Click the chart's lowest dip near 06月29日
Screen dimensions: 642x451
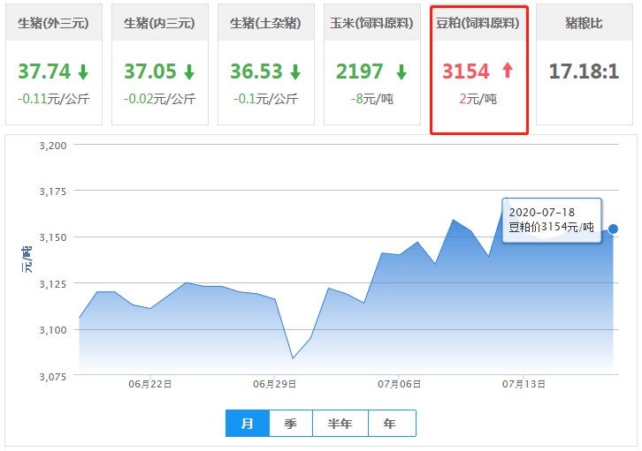click(293, 357)
